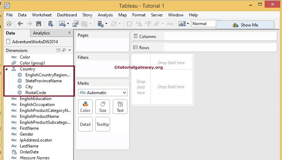Open the Dimensions header dropdown menu arrow
This screenshot has height=160, width=282.
tap(69, 51)
